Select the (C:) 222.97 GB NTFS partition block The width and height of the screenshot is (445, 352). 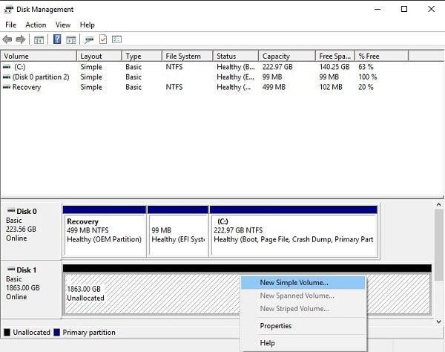point(294,231)
